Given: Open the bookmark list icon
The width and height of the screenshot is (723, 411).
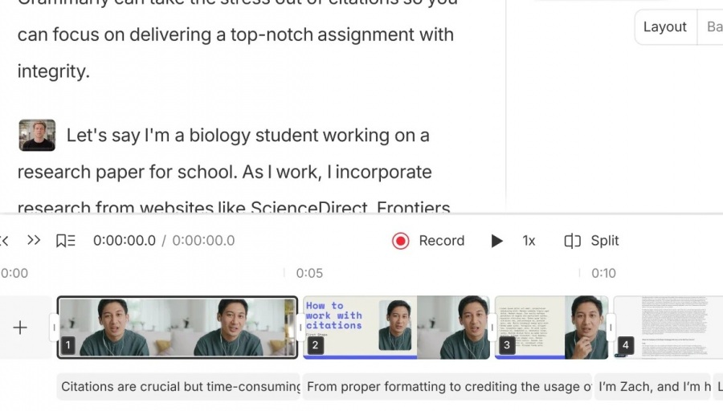Looking at the screenshot, I should coord(65,241).
